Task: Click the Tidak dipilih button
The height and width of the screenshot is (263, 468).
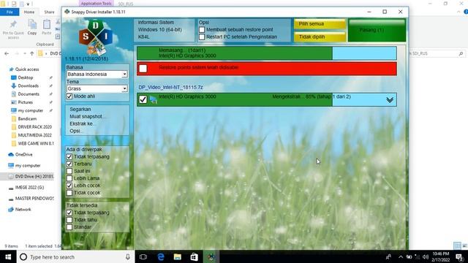Action: point(320,37)
